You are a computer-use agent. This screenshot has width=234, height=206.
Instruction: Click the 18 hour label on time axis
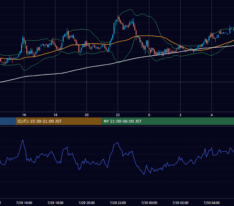click(x=55, y=115)
